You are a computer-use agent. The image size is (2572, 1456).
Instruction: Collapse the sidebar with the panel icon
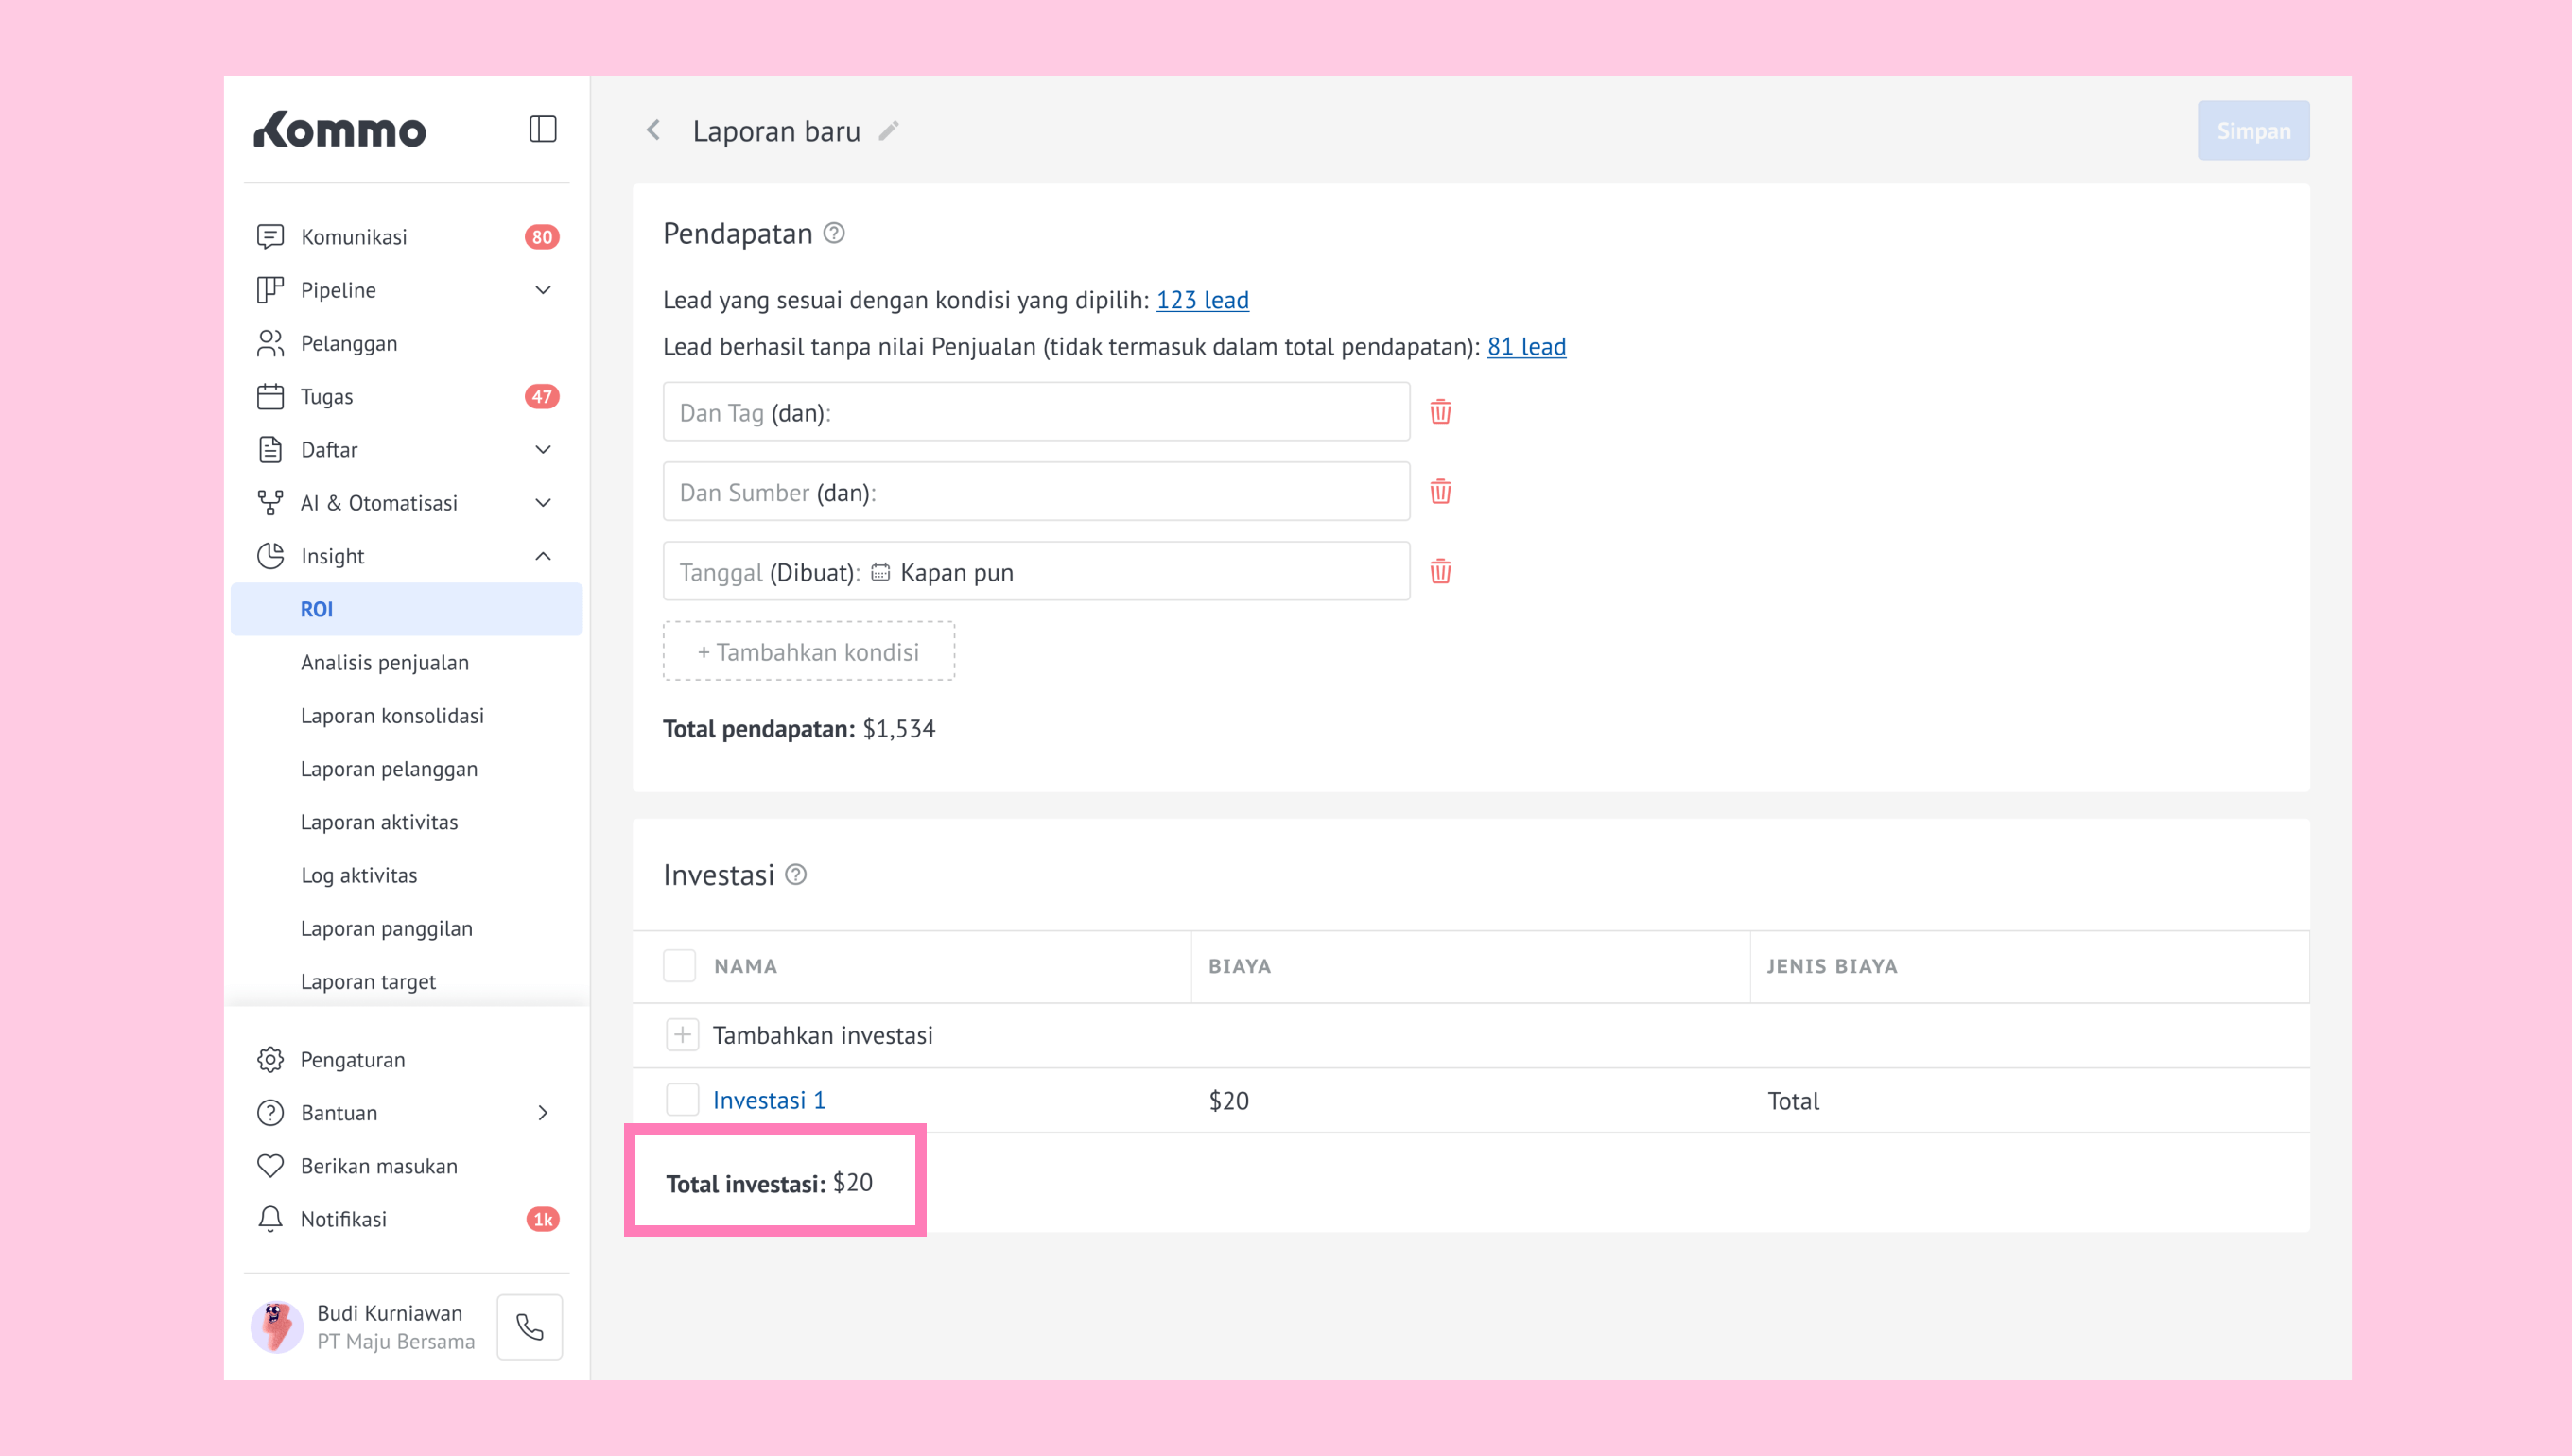tap(542, 129)
